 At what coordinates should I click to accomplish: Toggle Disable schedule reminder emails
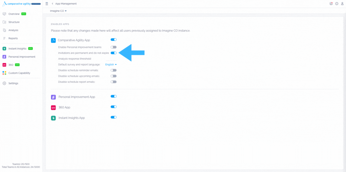coord(113,70)
